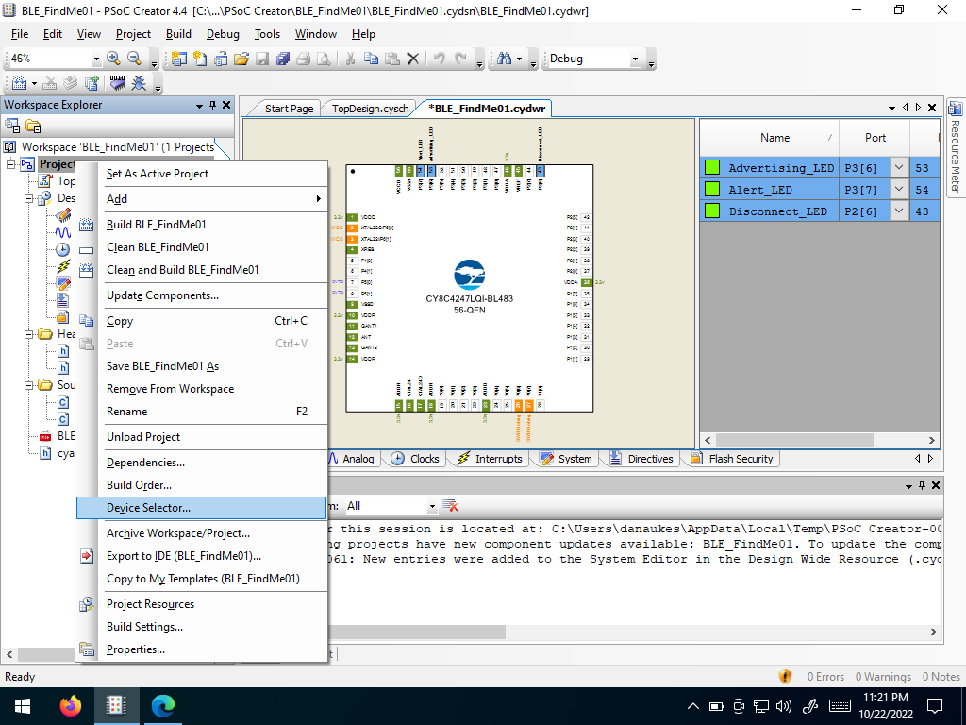Open the Debug configuration dropdown

[x=635, y=59]
